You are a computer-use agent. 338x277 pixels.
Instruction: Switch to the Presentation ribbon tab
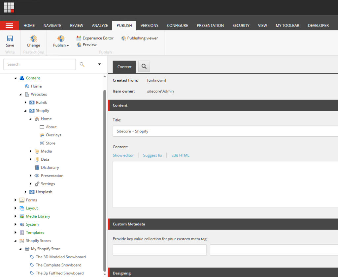pyautogui.click(x=210, y=26)
